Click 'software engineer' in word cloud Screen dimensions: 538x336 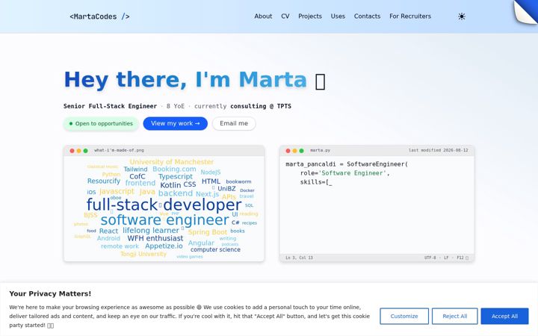click(x=164, y=220)
